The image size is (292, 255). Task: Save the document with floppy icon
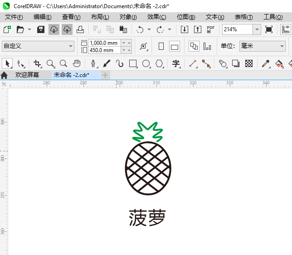pyautogui.click(x=41, y=29)
